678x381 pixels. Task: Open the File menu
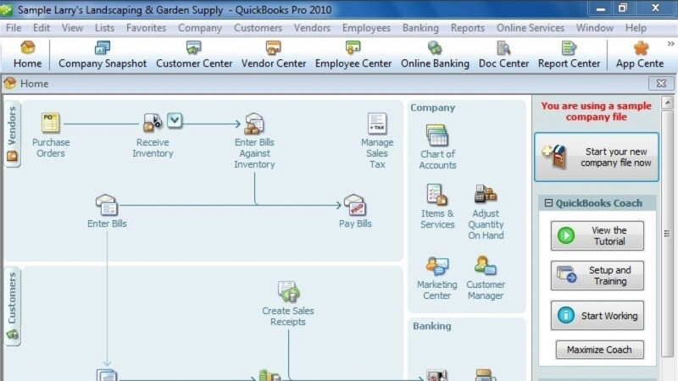coord(14,28)
